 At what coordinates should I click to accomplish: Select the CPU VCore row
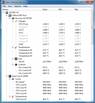pos(46,24)
